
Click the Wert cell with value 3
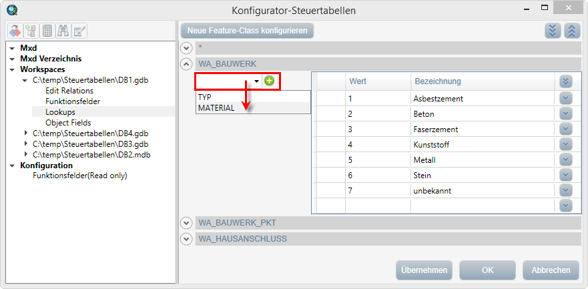[x=378, y=129]
